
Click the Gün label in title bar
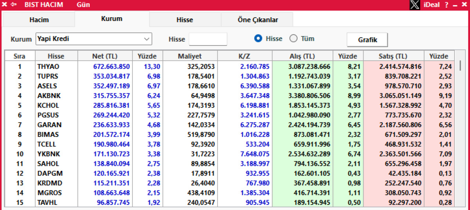(x=83, y=5)
